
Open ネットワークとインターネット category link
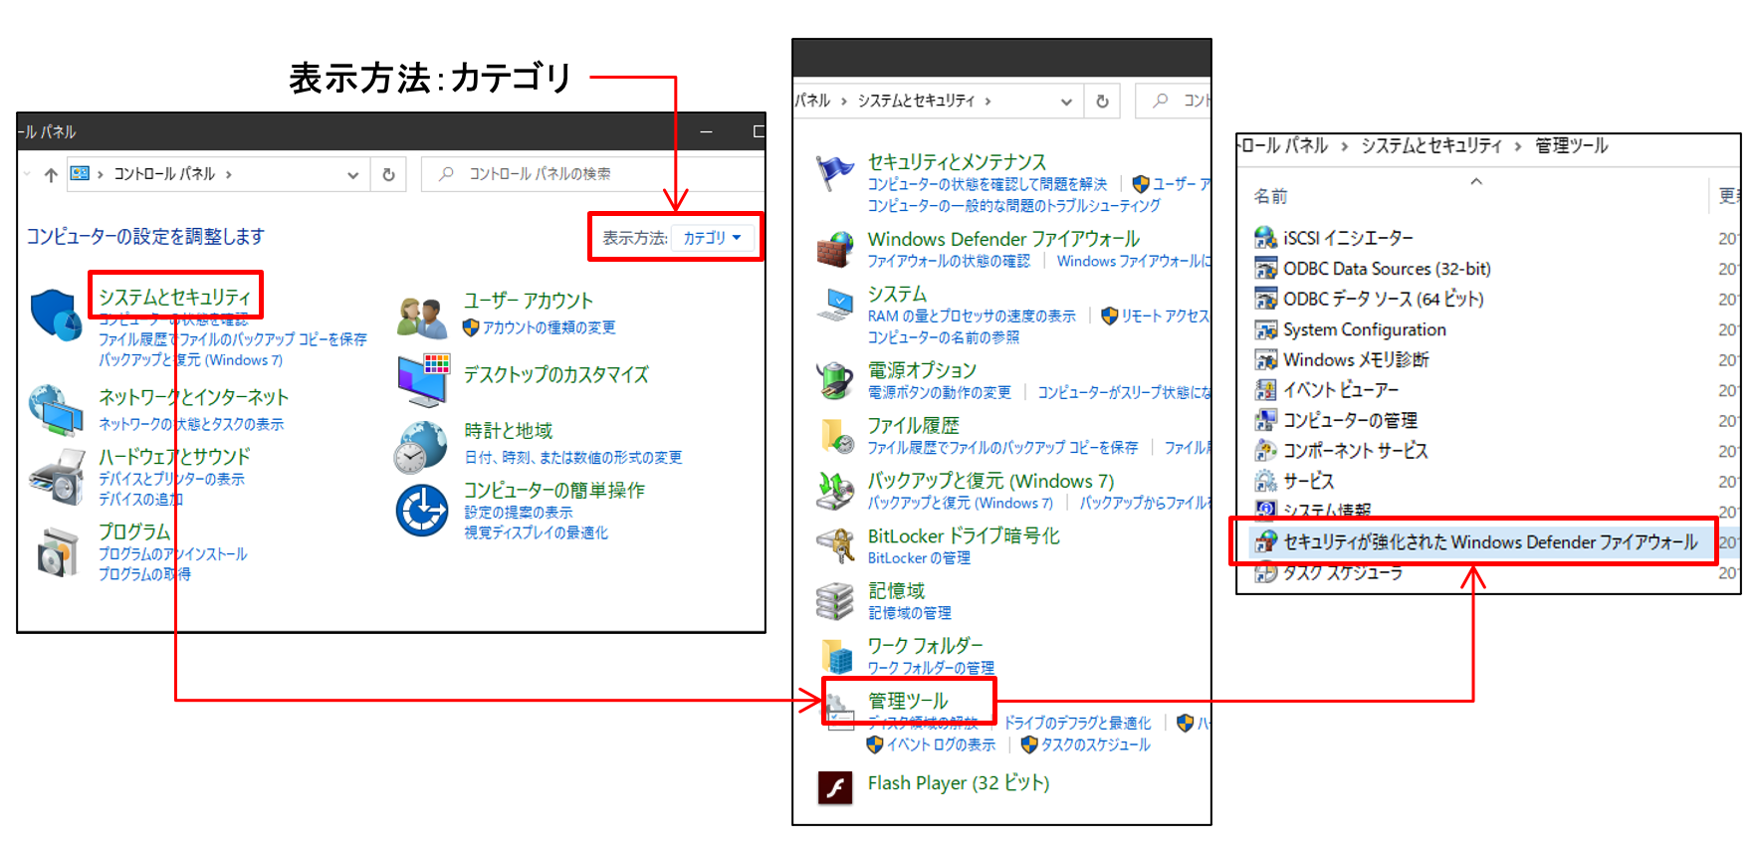click(193, 397)
